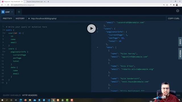
Task: Click the total field in query
Action: click(x=16, y=61)
